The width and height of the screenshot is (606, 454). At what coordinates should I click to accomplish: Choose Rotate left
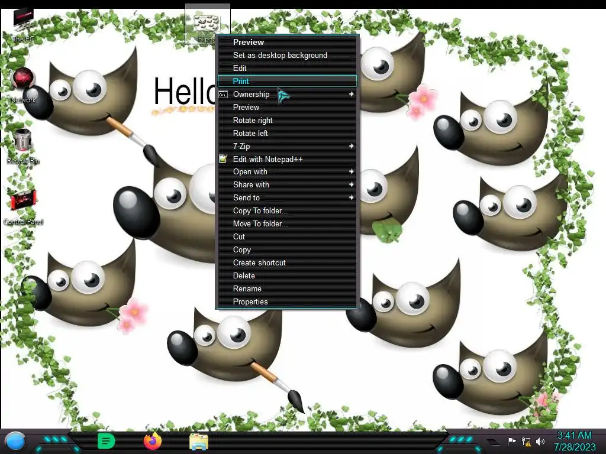point(287,133)
